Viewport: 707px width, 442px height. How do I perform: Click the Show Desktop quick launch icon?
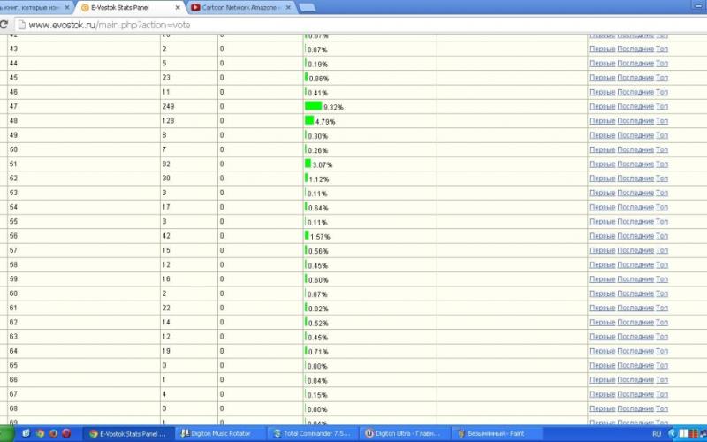[28, 434]
